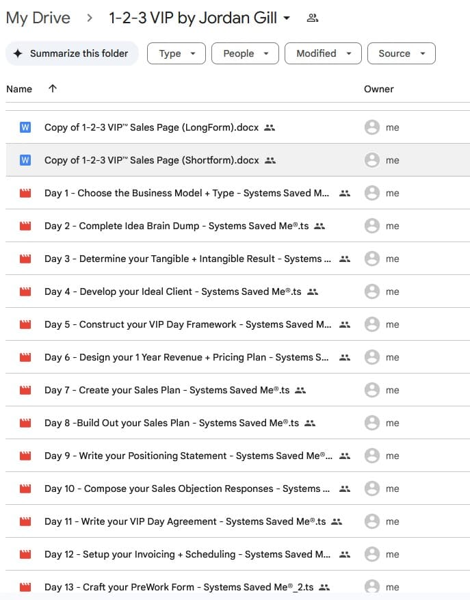
Task: Select Day 11 Write your VIP Day Agreement file
Action: pyautogui.click(x=185, y=521)
